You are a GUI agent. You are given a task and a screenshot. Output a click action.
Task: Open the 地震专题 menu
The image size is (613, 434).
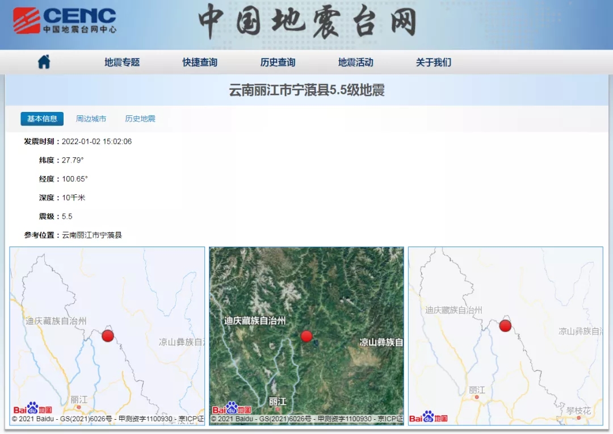click(x=121, y=62)
